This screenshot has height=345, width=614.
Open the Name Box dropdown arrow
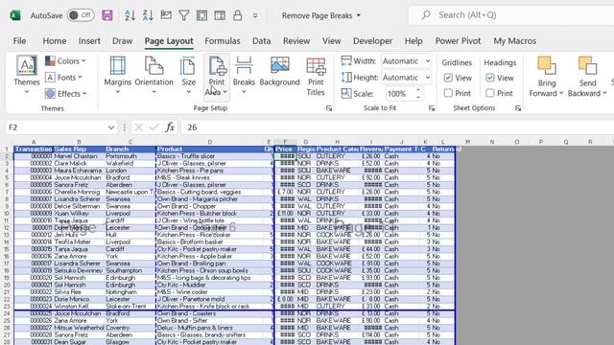(111, 127)
